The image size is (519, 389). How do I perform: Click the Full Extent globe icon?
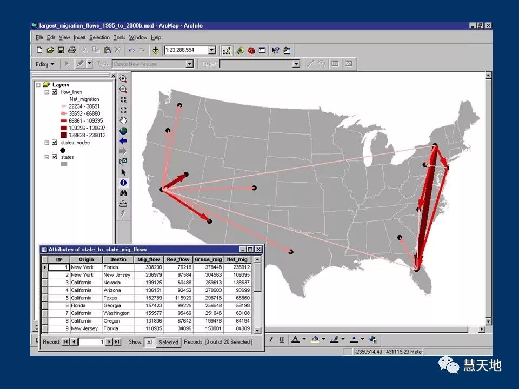[x=123, y=130]
